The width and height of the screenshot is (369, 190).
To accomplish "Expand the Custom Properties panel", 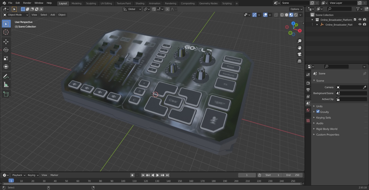I will pyautogui.click(x=328, y=134).
